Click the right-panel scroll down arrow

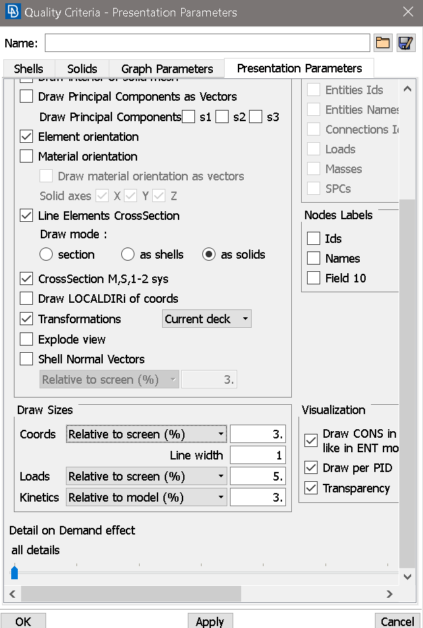[x=407, y=577]
